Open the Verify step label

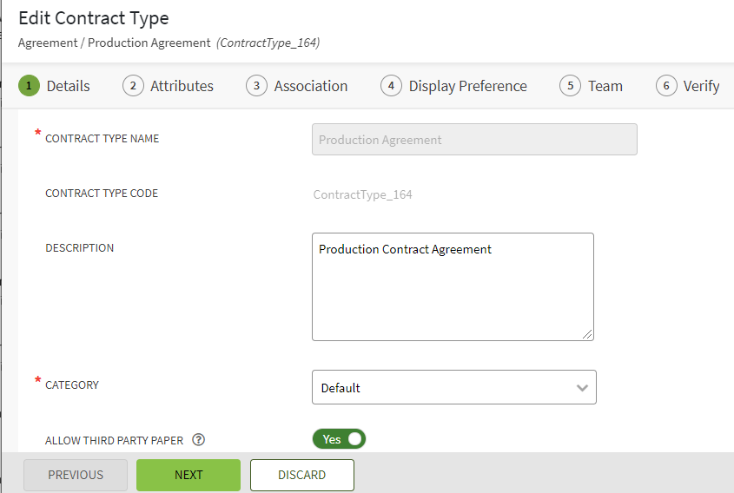click(701, 86)
